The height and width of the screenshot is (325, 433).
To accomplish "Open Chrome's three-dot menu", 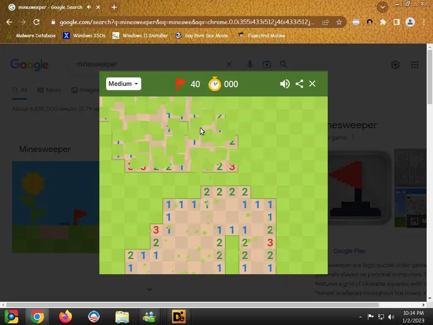I will [424, 22].
